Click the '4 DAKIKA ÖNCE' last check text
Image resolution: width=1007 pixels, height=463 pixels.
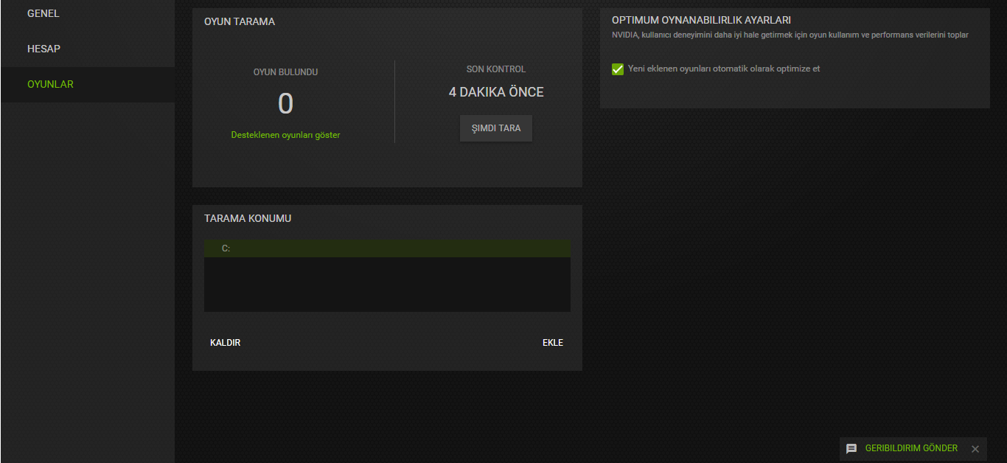click(x=496, y=92)
